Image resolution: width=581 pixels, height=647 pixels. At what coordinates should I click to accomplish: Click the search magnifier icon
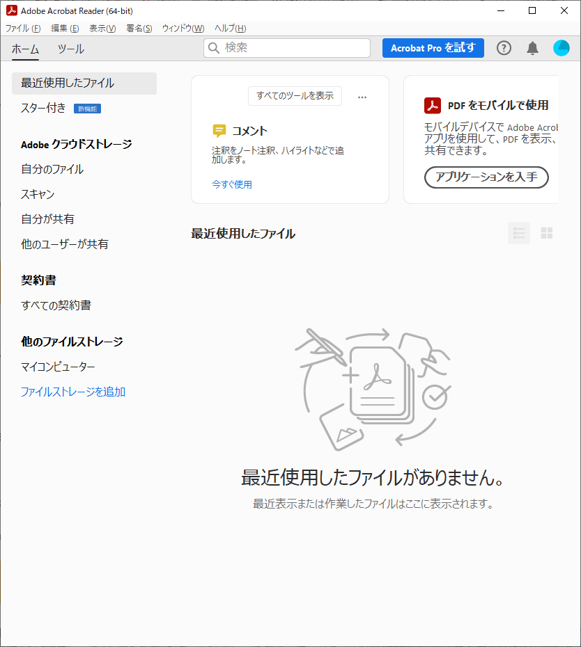pyautogui.click(x=214, y=48)
